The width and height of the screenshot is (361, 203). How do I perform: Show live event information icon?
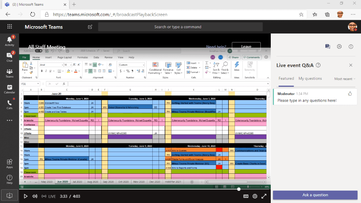(351, 47)
